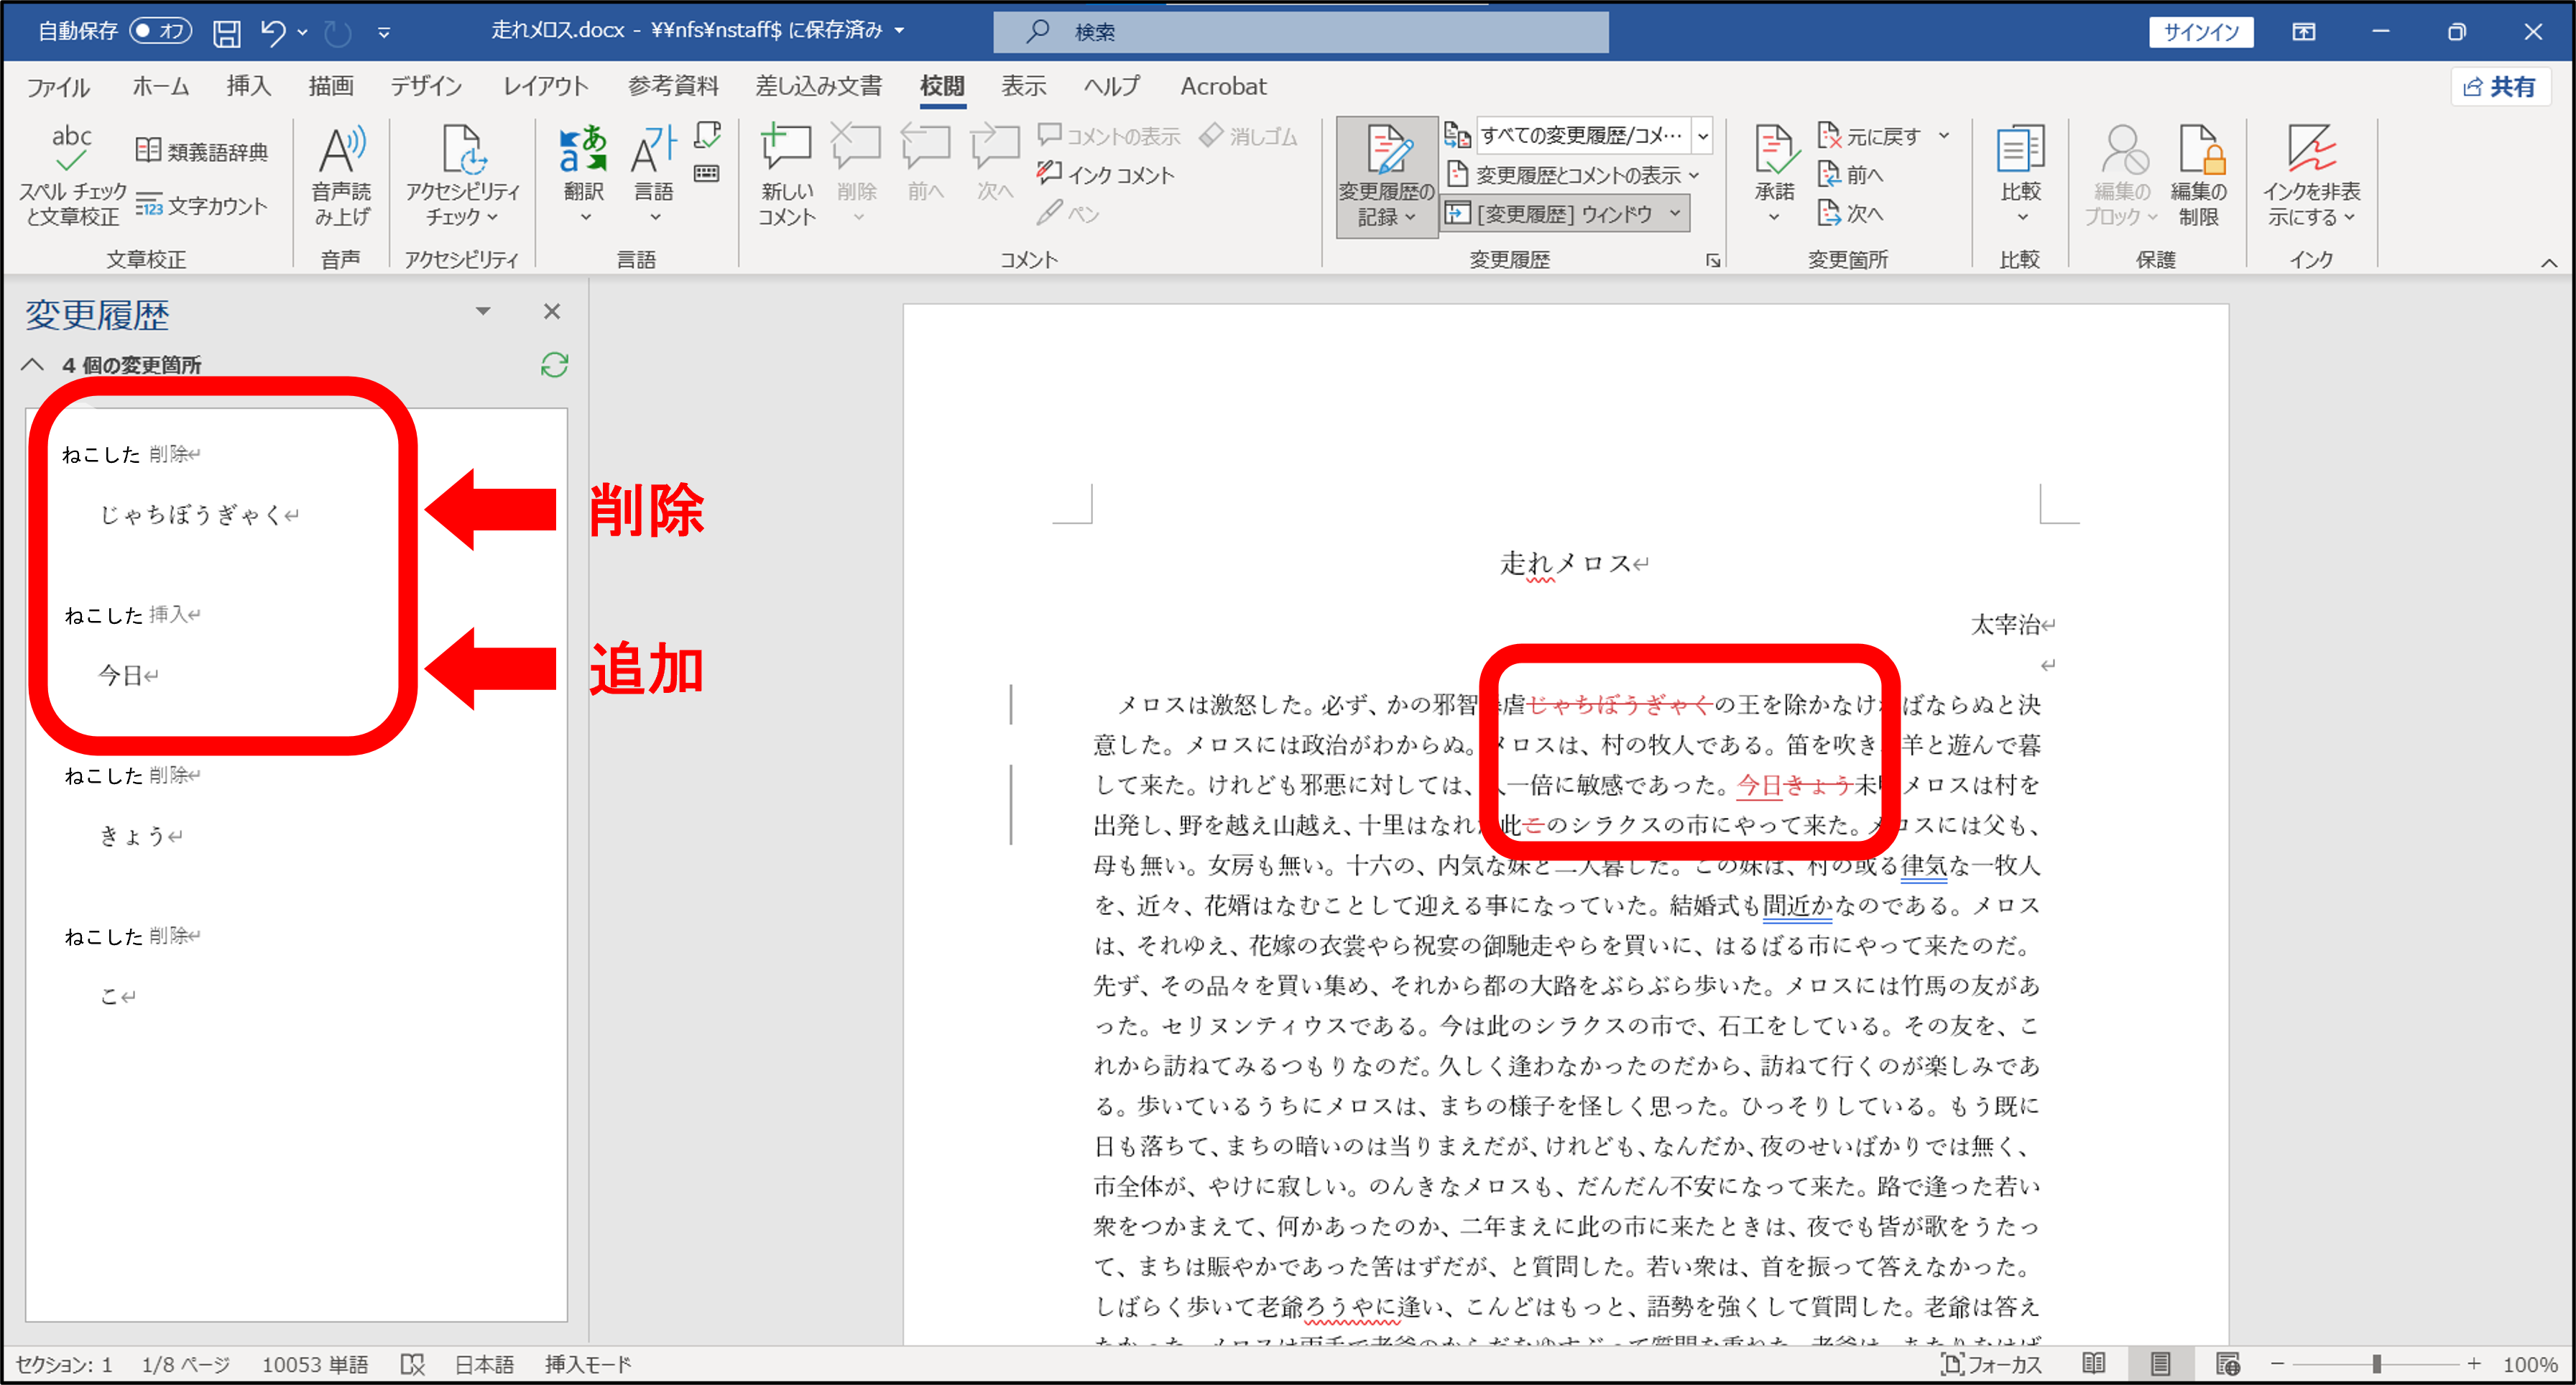2576x1385 pixels.
Task: Toggle Insert Mode (挿入モード) in status bar
Action: [x=588, y=1364]
